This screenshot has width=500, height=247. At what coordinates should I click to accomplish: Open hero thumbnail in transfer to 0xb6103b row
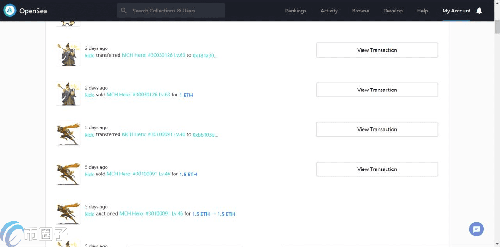click(68, 133)
